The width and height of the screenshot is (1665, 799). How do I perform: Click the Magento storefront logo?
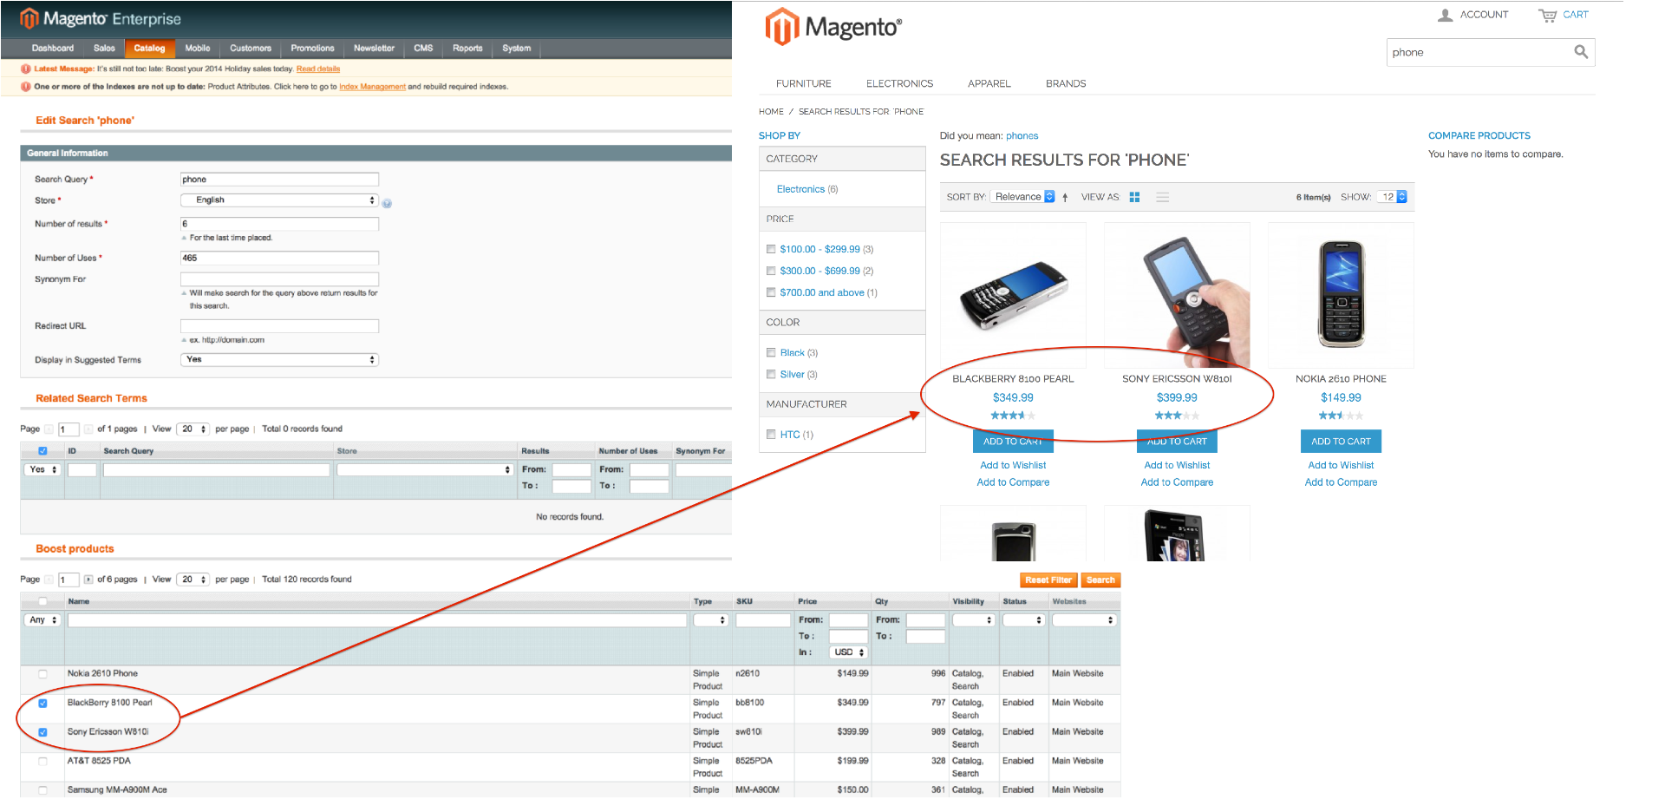[833, 27]
